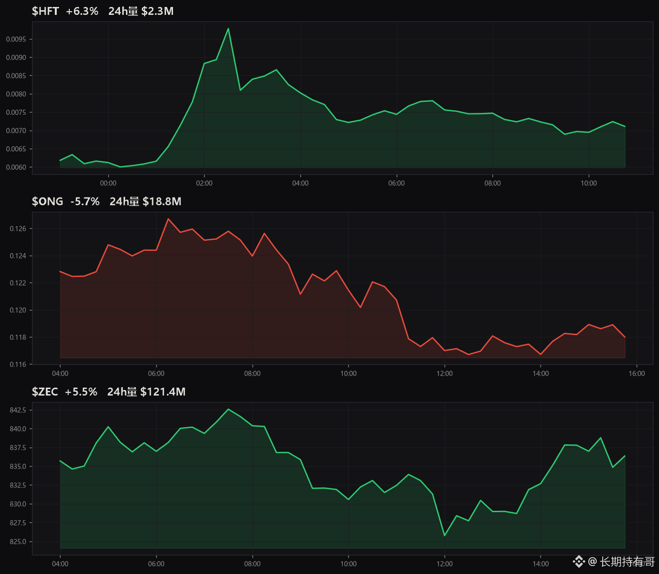The width and height of the screenshot is (659, 574).
Task: Select the 0.0060 price label on HFT axis
Action: [16, 167]
